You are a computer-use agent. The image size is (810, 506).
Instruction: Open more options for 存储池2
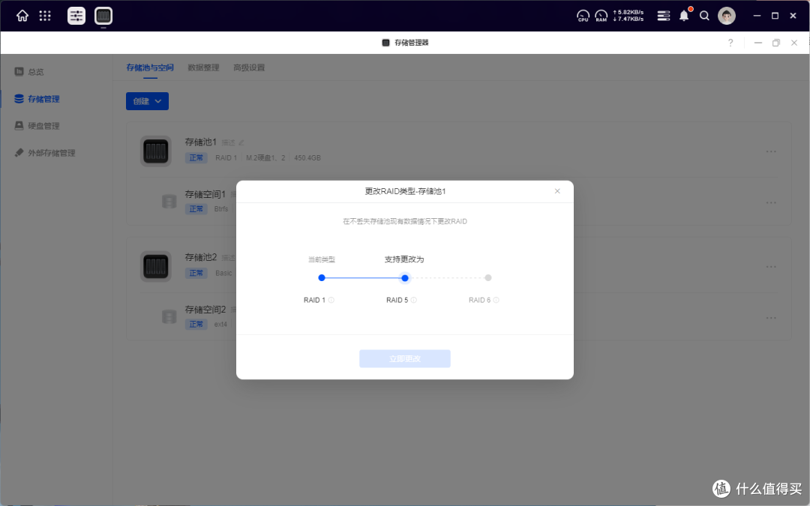pyautogui.click(x=771, y=266)
